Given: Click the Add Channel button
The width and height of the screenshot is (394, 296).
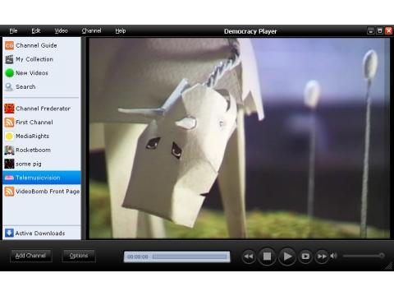Looking at the screenshot, I should pos(30,256).
